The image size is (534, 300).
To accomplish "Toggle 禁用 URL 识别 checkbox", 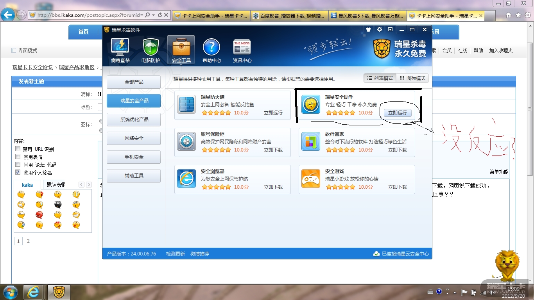I will pyautogui.click(x=18, y=149).
